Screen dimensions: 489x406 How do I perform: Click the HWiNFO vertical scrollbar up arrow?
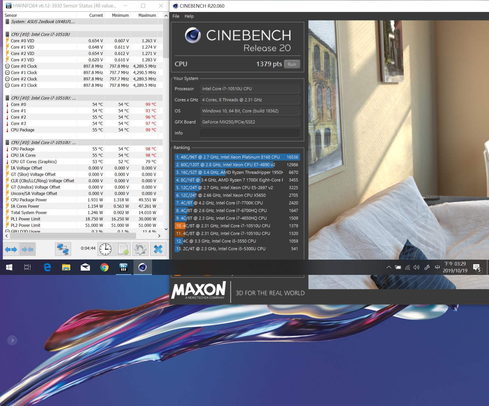pos(166,16)
